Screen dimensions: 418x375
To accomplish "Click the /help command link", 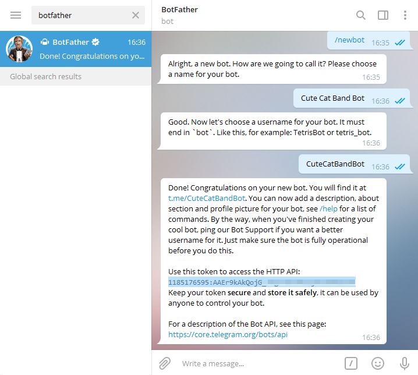I will [330, 208].
